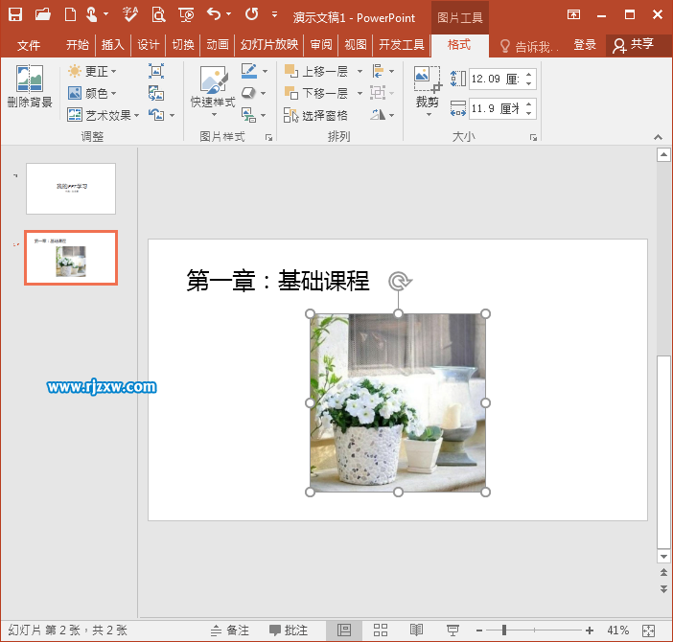Switch to the View (视图) tab
The image size is (673, 642).
click(356, 45)
